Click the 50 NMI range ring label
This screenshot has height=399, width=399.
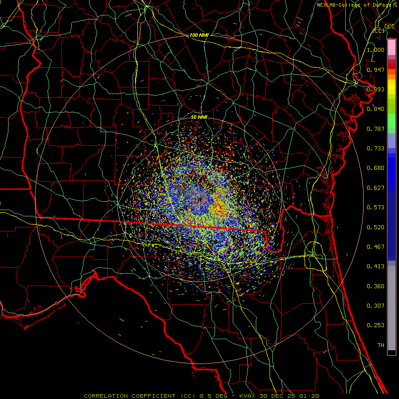[199, 117]
